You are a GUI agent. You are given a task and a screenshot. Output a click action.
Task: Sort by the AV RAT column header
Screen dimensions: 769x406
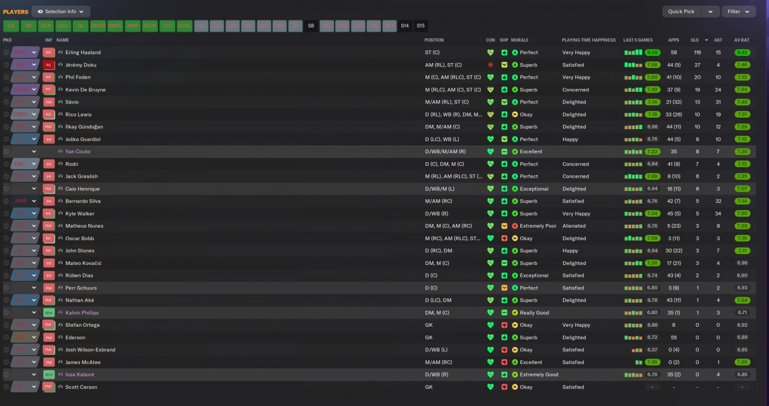[741, 40]
